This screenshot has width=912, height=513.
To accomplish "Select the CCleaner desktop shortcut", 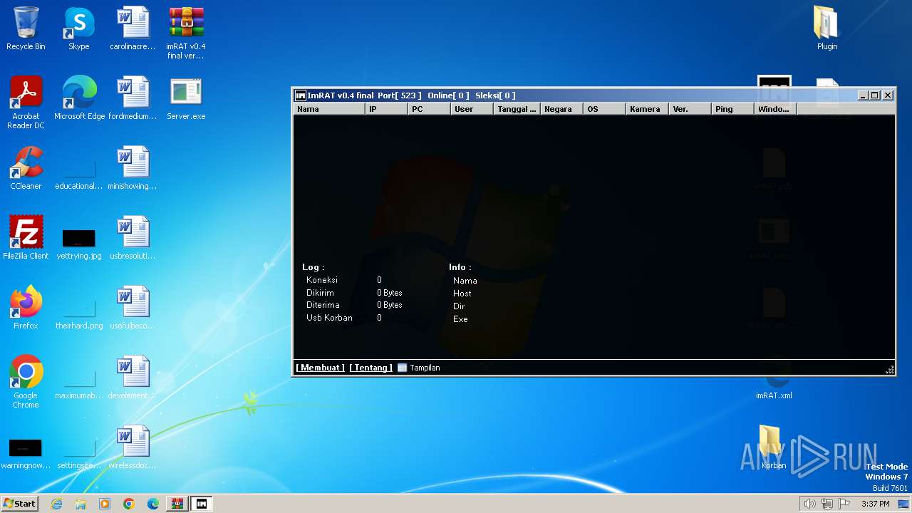I will click(26, 168).
